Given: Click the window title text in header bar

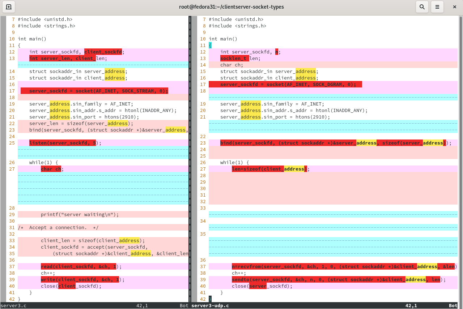Looking at the screenshot, I should point(231,7).
